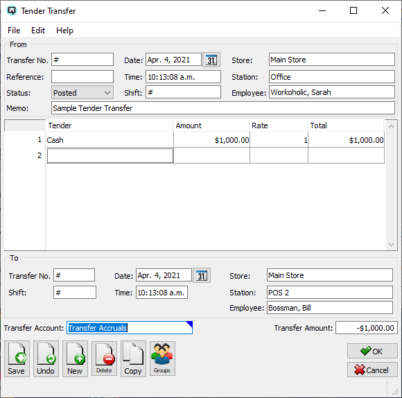This screenshot has height=398, width=402.
Task: Click the tender grid scroll down arrow
Action: point(391,245)
